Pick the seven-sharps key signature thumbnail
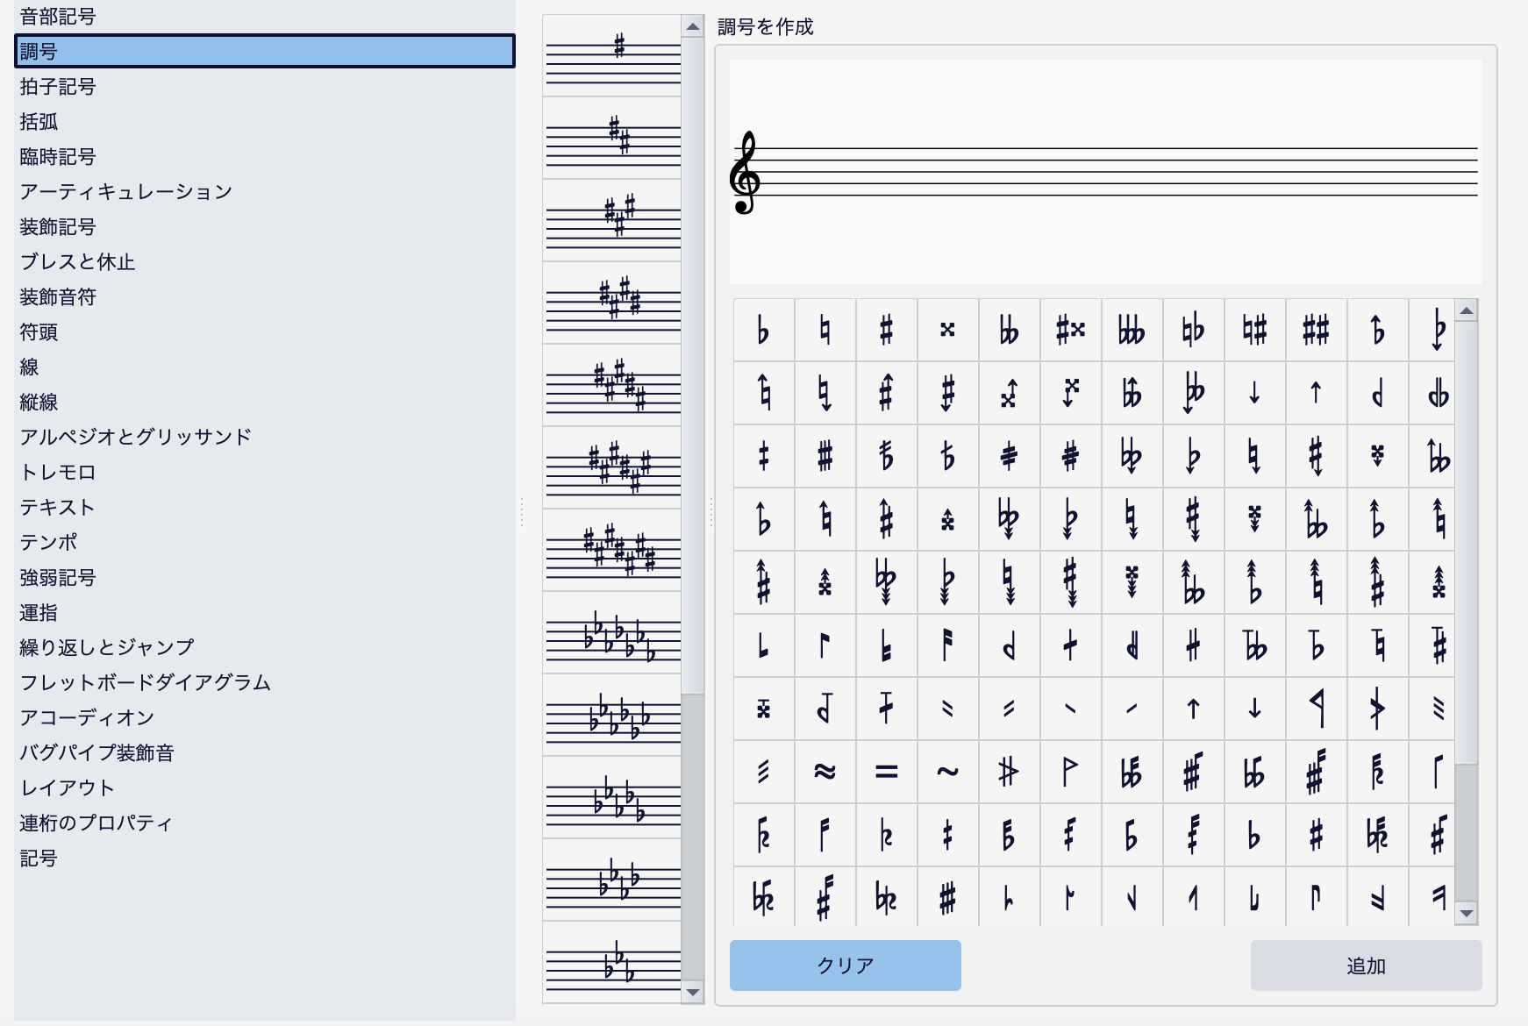This screenshot has width=1528, height=1026. 612,550
